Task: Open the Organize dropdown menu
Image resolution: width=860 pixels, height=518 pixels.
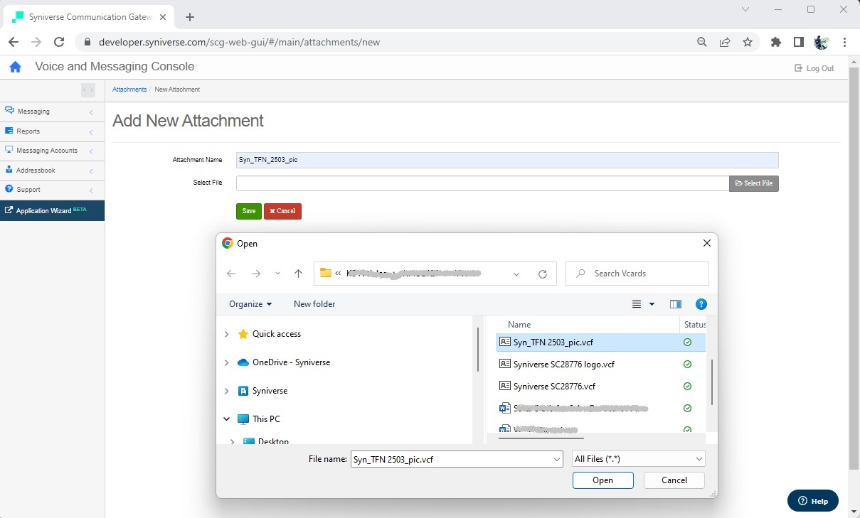Action: click(250, 304)
